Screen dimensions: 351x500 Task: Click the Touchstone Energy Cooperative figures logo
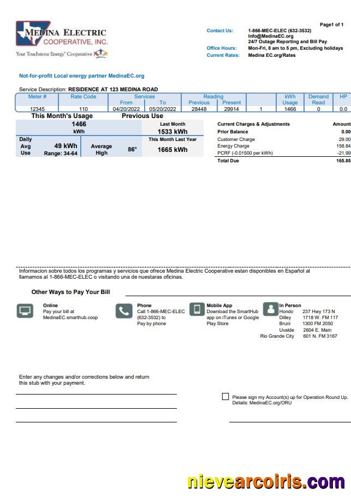(x=101, y=54)
